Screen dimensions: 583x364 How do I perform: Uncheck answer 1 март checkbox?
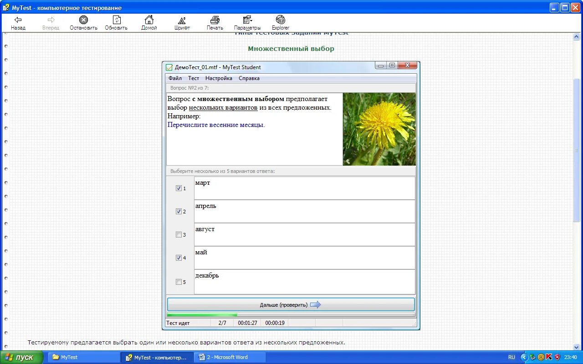click(x=179, y=188)
